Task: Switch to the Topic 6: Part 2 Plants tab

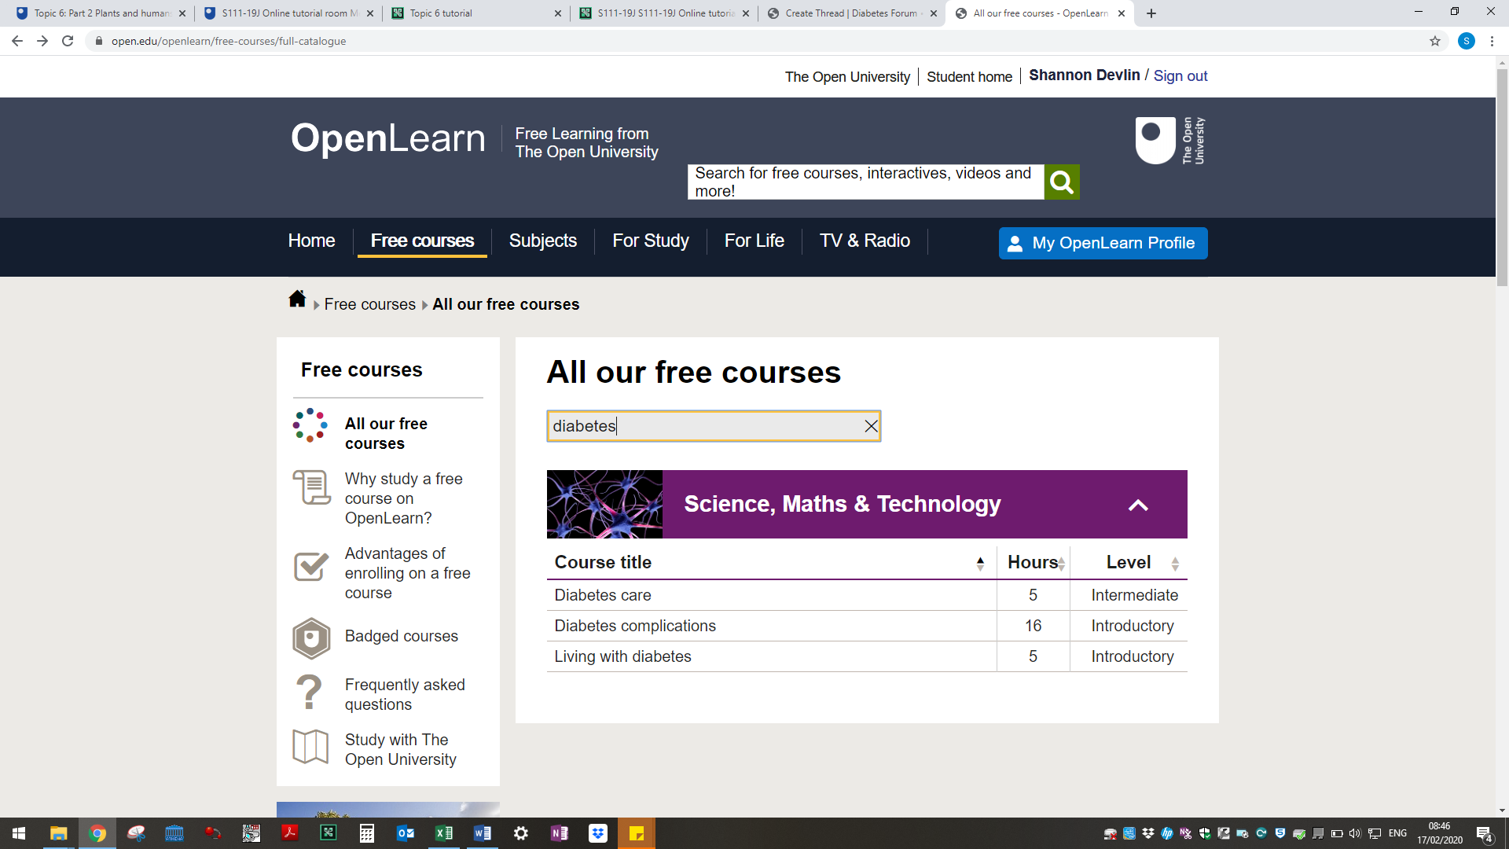Action: 101,13
